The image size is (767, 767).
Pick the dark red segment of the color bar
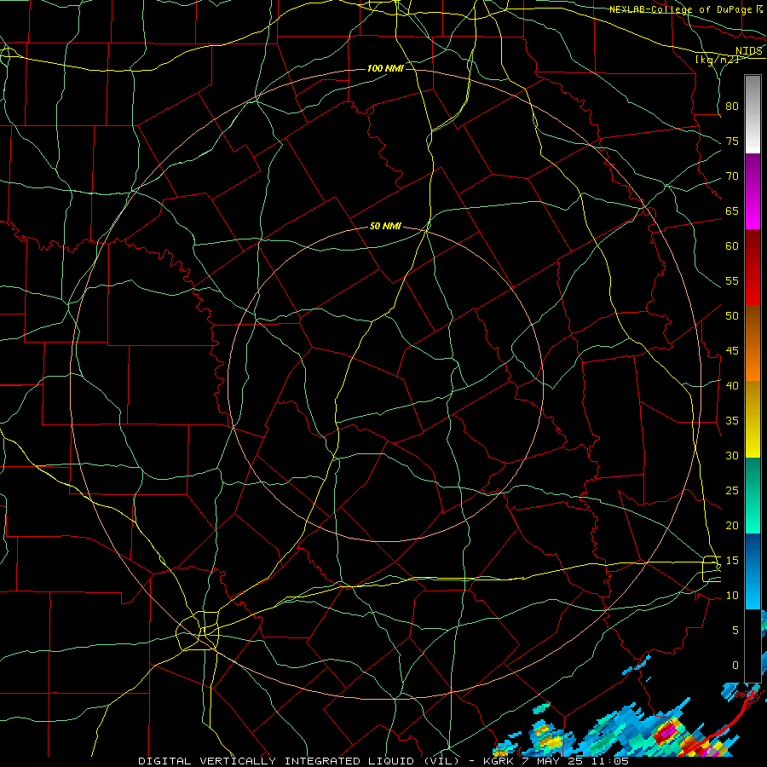coord(753,268)
